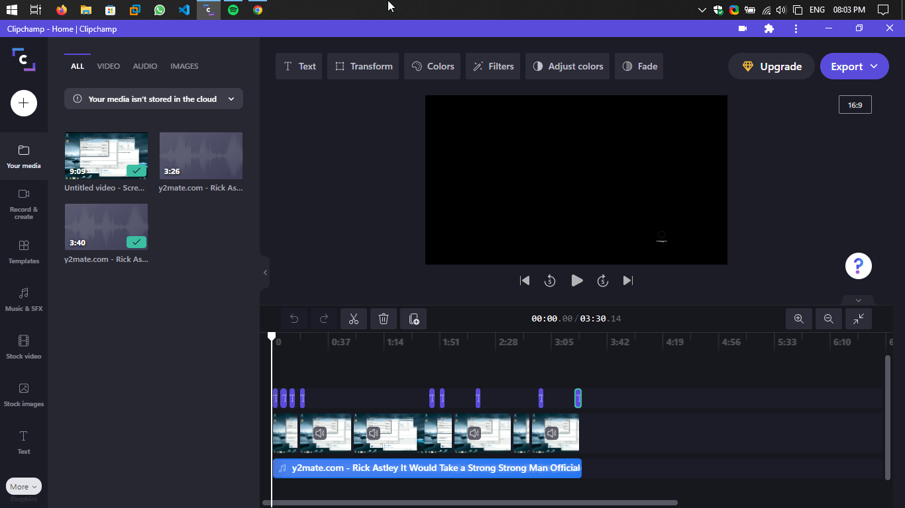The width and height of the screenshot is (905, 508).
Task: Open the help question mark bubble
Action: pyautogui.click(x=859, y=266)
